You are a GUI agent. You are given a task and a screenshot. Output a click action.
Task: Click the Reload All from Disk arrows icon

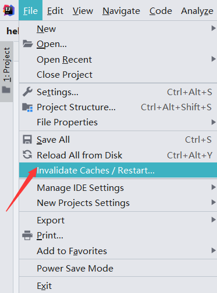pos(27,155)
